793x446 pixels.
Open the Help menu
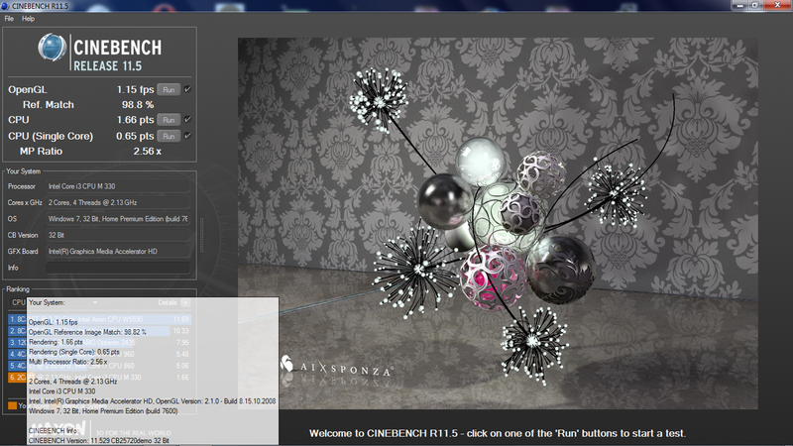click(28, 19)
